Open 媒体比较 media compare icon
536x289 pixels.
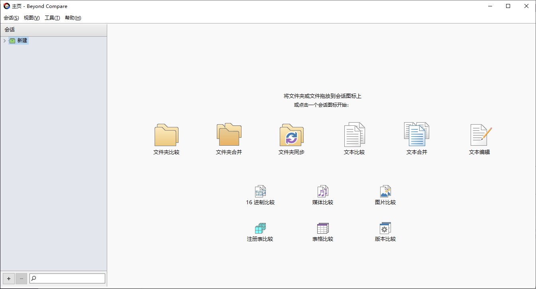coord(323,191)
